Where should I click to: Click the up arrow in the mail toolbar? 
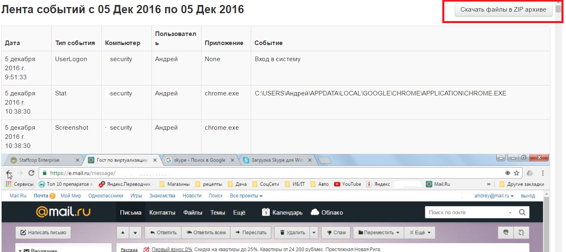tap(122, 233)
